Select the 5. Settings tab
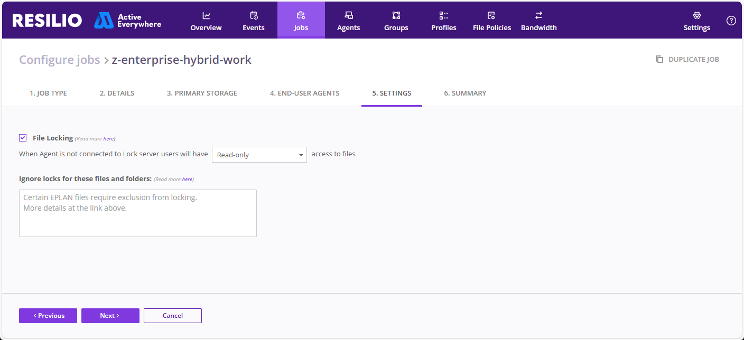 (x=392, y=93)
